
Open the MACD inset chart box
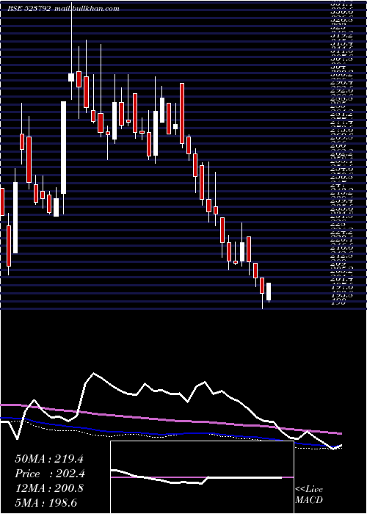click(202, 477)
